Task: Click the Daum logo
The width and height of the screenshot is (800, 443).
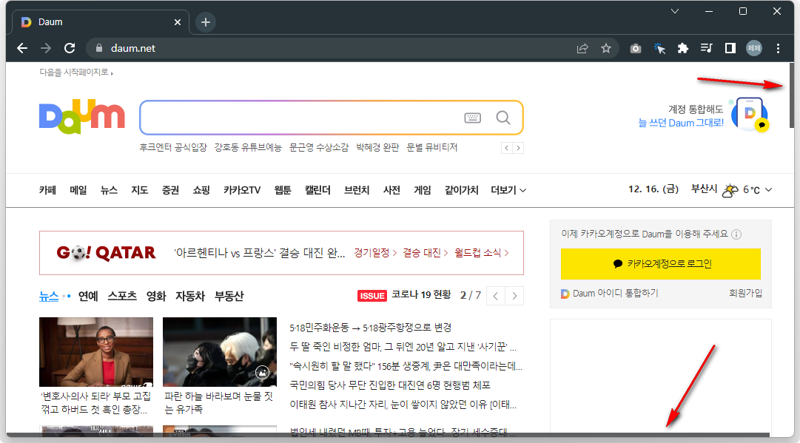Action: [81, 117]
